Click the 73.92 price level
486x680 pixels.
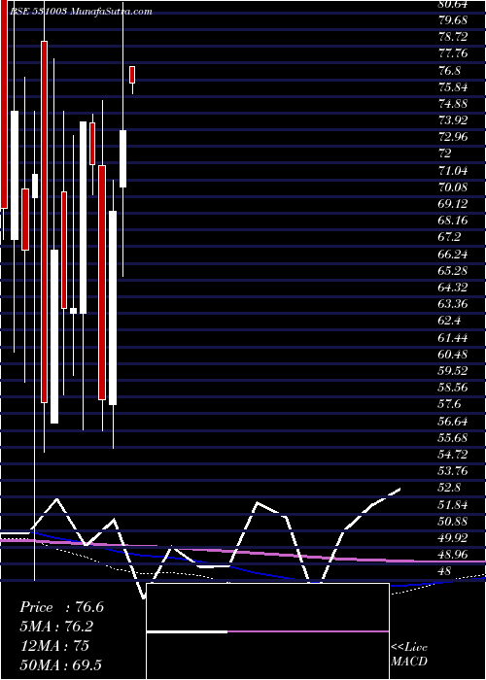pyautogui.click(x=454, y=120)
